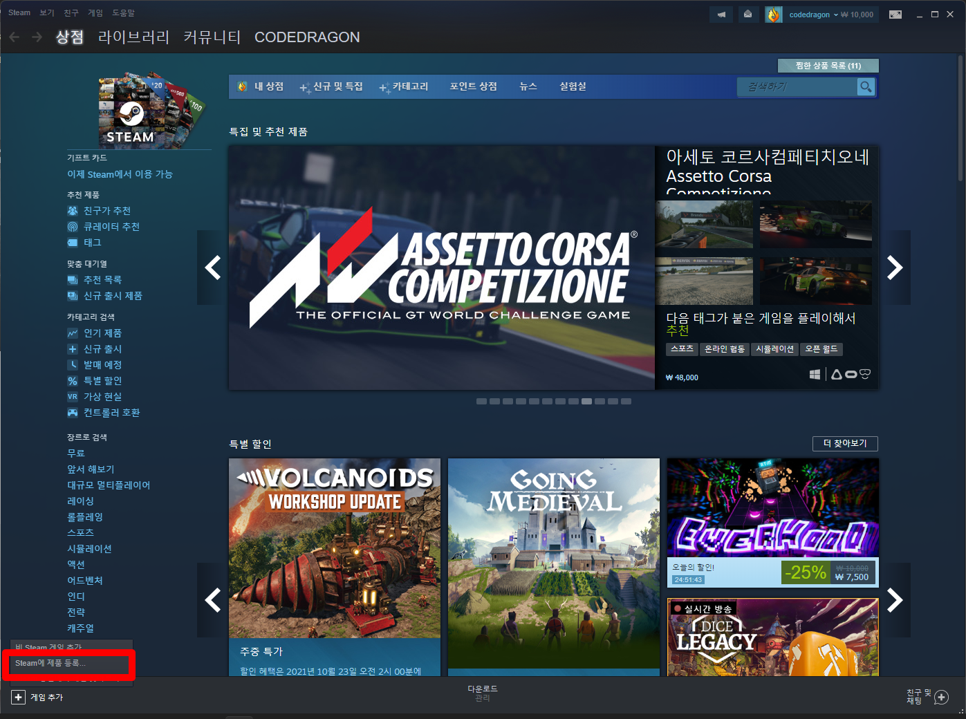This screenshot has width=966, height=719.
Task: Click 더 찾아보기 for special offers
Action: coord(845,443)
